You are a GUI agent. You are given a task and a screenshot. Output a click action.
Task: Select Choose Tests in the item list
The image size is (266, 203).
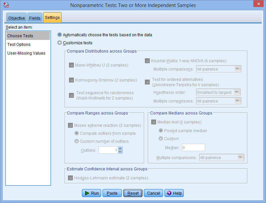pyautogui.click(x=28, y=36)
